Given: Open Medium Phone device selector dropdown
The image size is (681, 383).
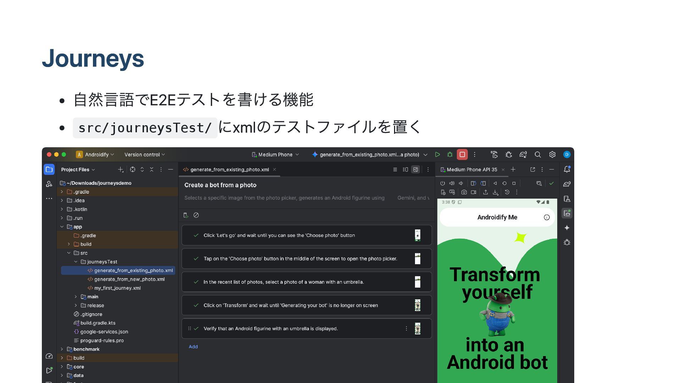Looking at the screenshot, I should click(x=276, y=155).
